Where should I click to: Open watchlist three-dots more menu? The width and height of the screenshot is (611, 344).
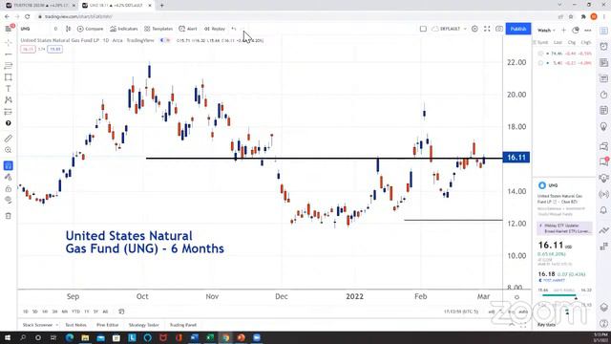coord(588,30)
